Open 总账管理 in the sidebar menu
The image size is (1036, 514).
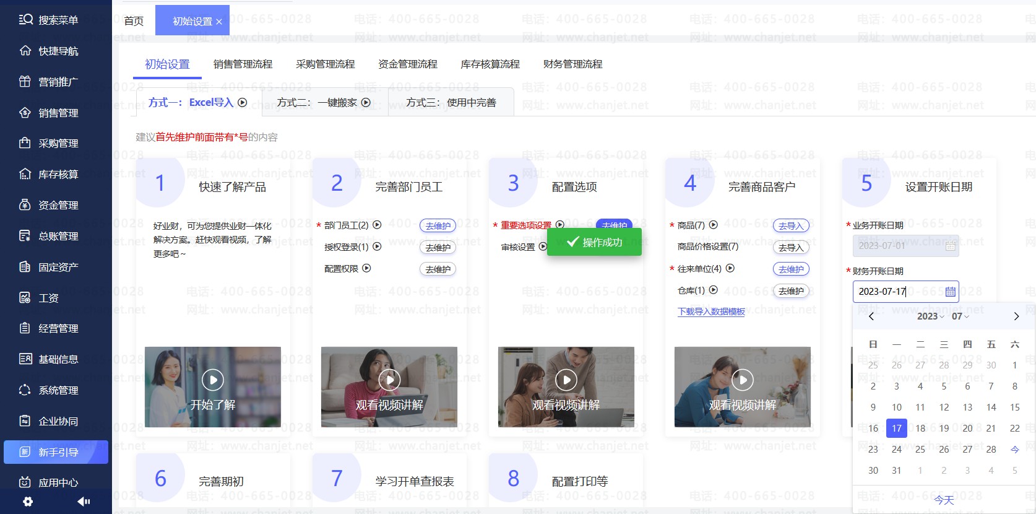[x=58, y=236]
